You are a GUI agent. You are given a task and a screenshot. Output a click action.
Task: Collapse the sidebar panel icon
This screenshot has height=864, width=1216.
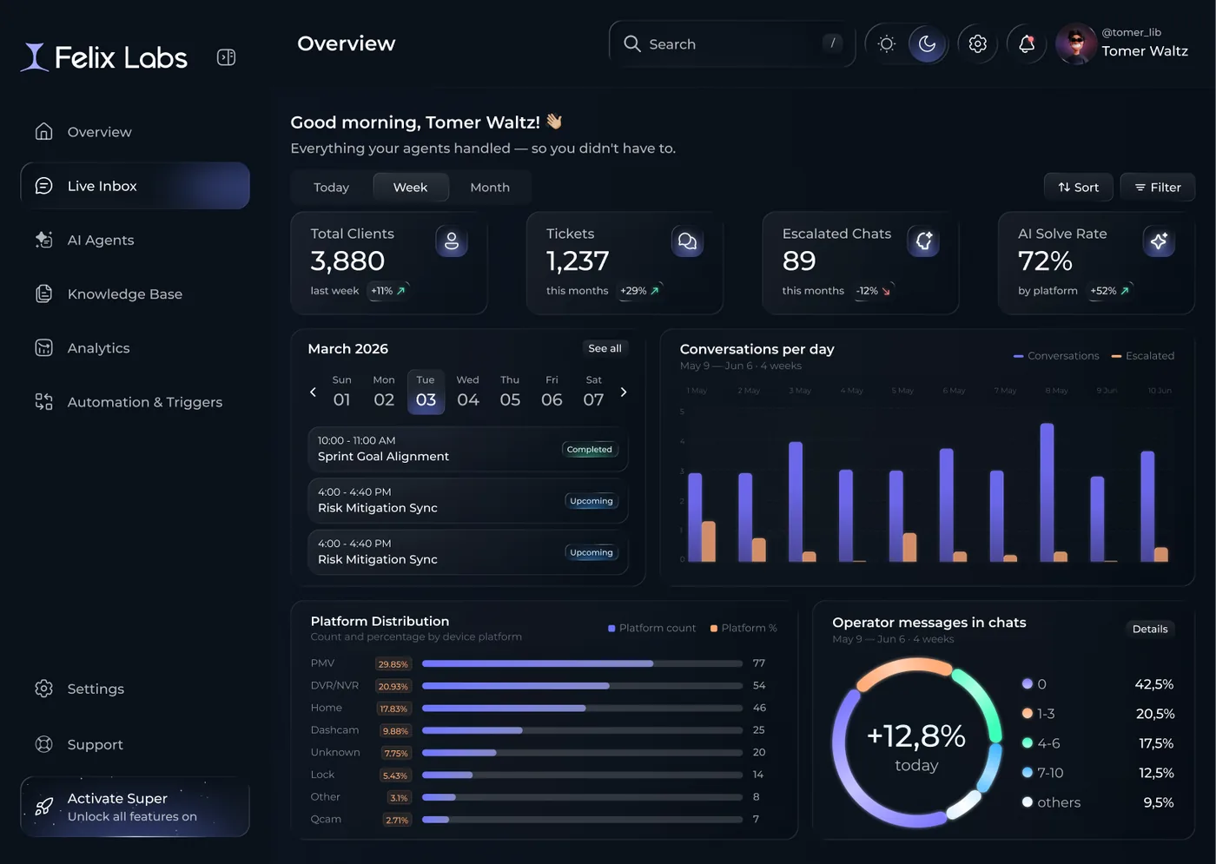click(x=226, y=57)
